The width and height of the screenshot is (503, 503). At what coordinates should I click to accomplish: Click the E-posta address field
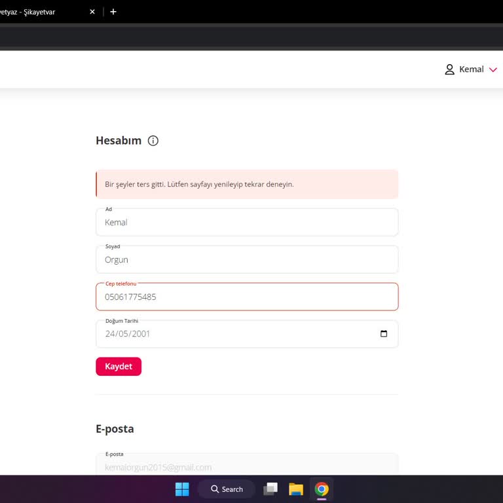247,464
